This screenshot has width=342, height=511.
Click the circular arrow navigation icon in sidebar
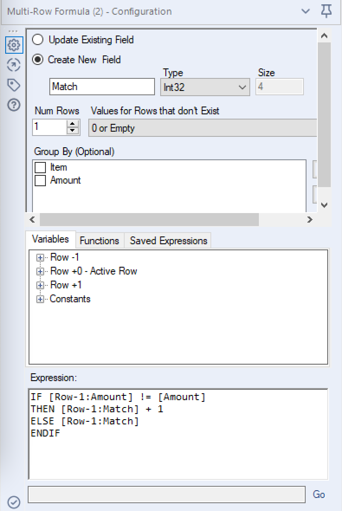tap(13, 64)
